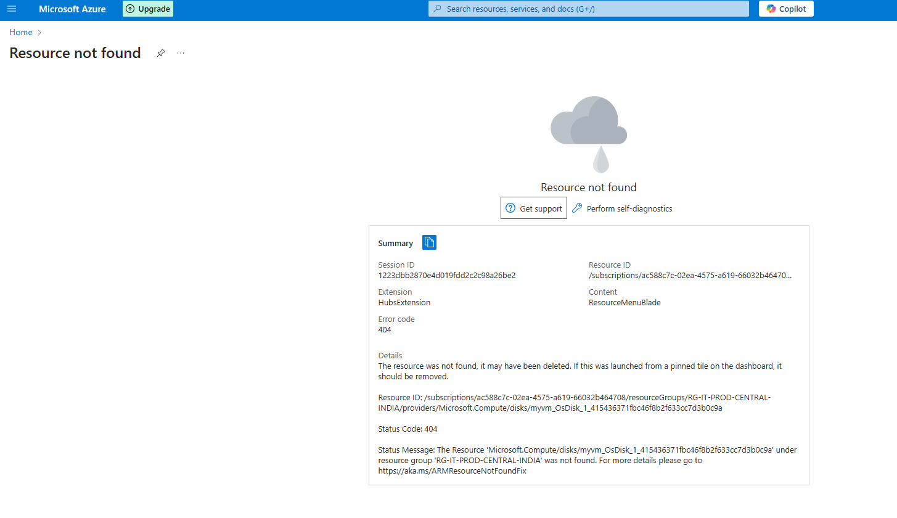The image size is (897, 518).
Task: Open the ellipsis more options menu
Action: [x=181, y=53]
